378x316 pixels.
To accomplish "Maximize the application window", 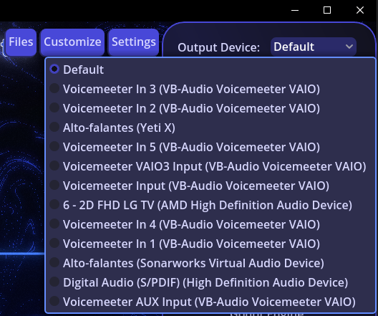I will 327,10.
